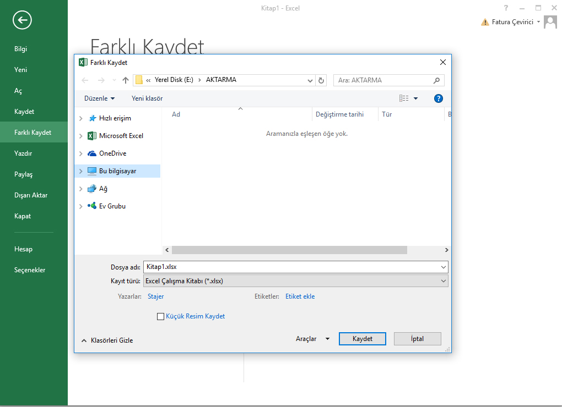
Task: Open recent locations dropdown arrow
Action: click(x=114, y=80)
